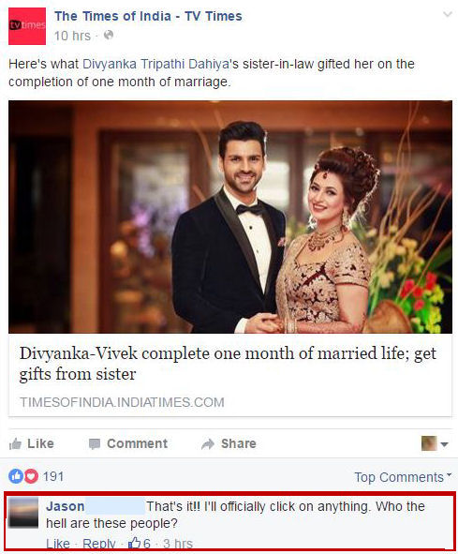Share the post using arrow button
This screenshot has width=458, height=554.
229,443
